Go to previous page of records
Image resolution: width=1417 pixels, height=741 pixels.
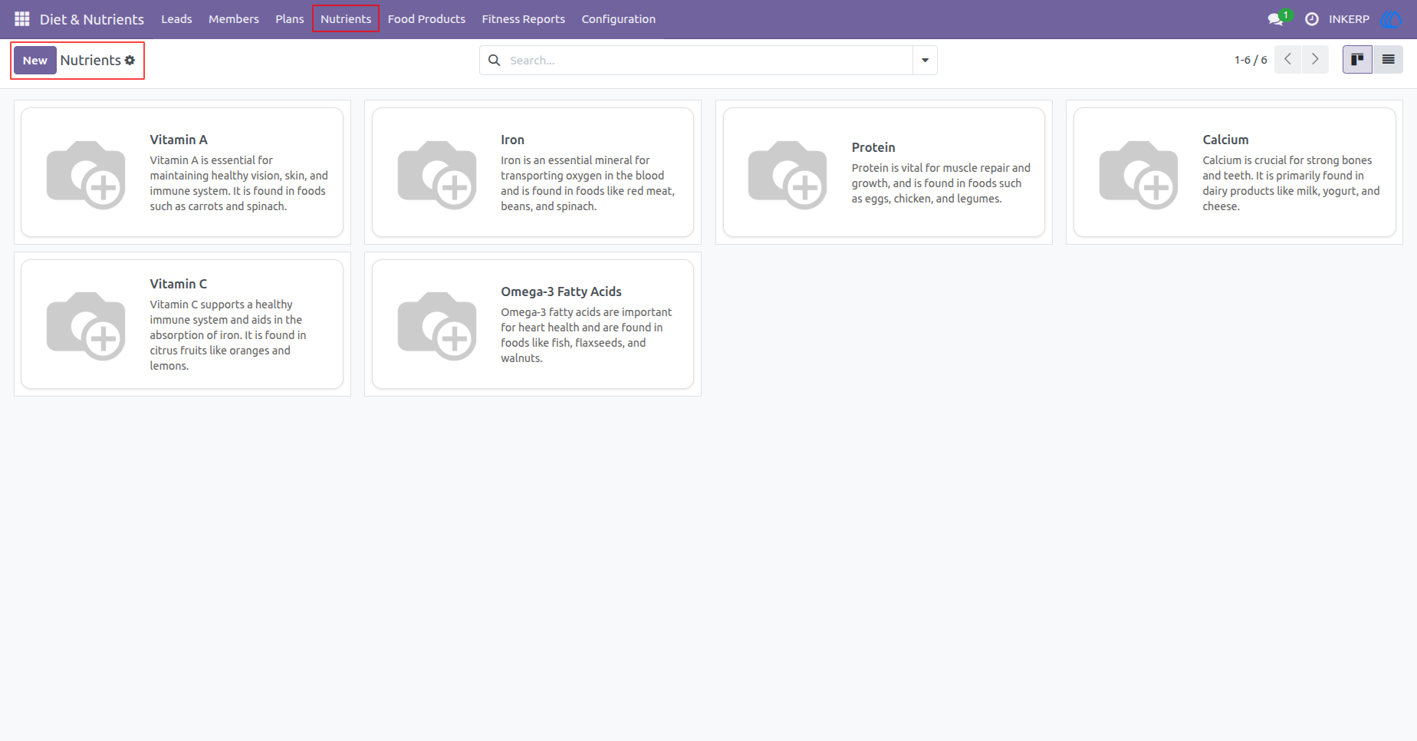[x=1287, y=60]
